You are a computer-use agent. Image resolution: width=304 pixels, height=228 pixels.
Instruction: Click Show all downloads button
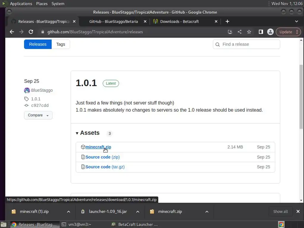click(281, 211)
